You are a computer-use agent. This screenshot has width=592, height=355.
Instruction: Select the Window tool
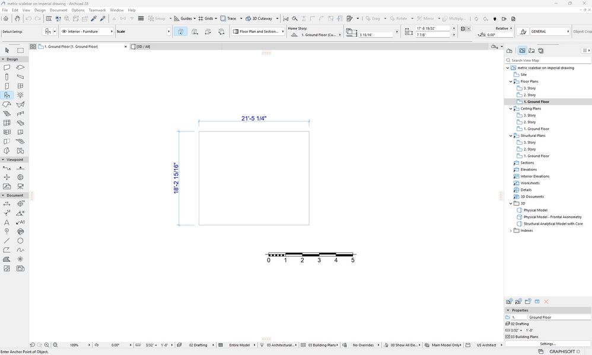click(20, 86)
